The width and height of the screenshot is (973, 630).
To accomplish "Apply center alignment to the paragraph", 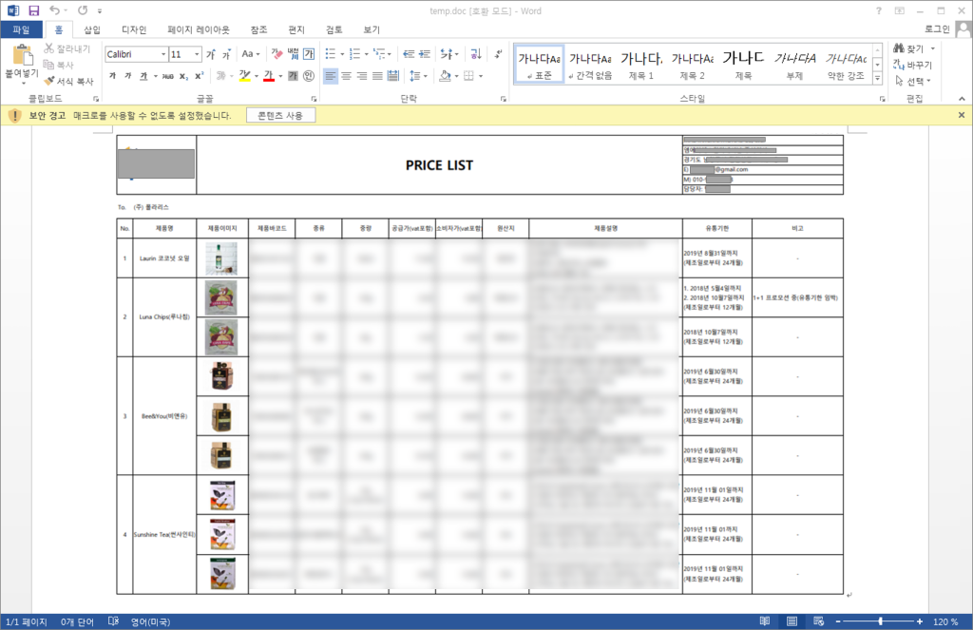I will [346, 76].
